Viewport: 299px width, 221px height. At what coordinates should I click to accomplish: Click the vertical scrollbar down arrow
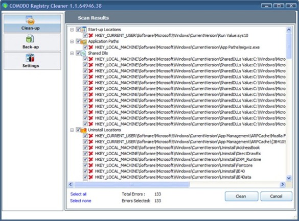pos(289,178)
